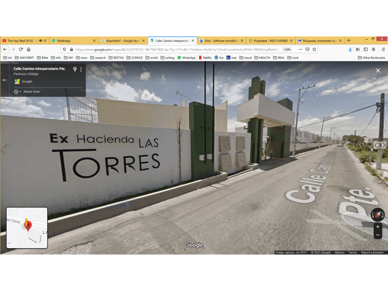Close Street View with the X
This screenshot has width=388, height=291.
[x=378, y=71]
